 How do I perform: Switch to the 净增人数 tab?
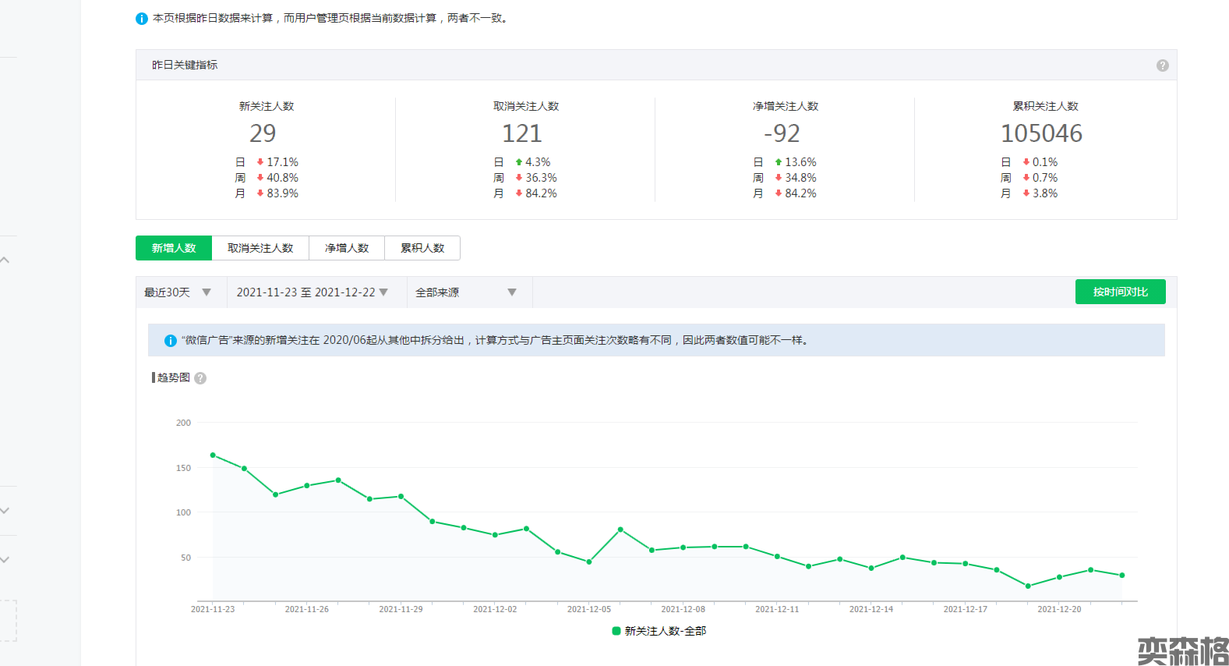(347, 248)
